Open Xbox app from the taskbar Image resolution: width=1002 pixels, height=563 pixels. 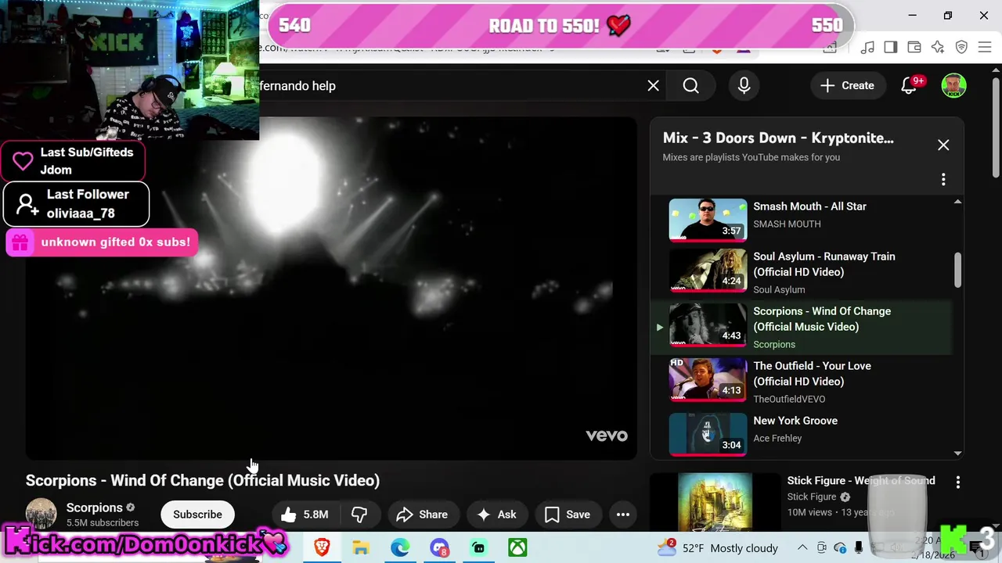[517, 547]
